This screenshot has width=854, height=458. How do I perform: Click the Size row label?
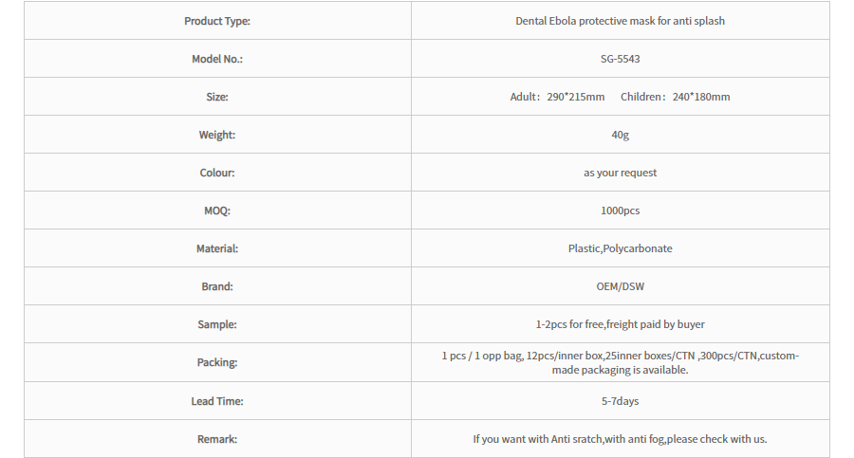[217, 97]
